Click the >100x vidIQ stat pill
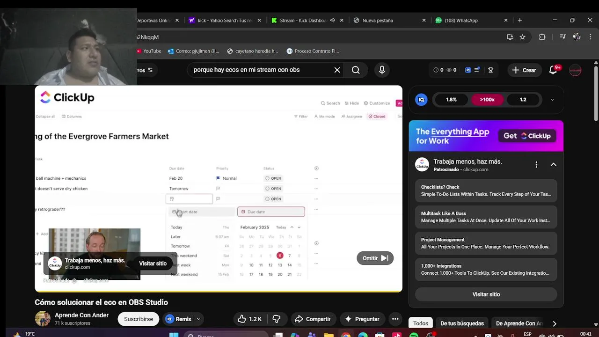 click(x=487, y=100)
